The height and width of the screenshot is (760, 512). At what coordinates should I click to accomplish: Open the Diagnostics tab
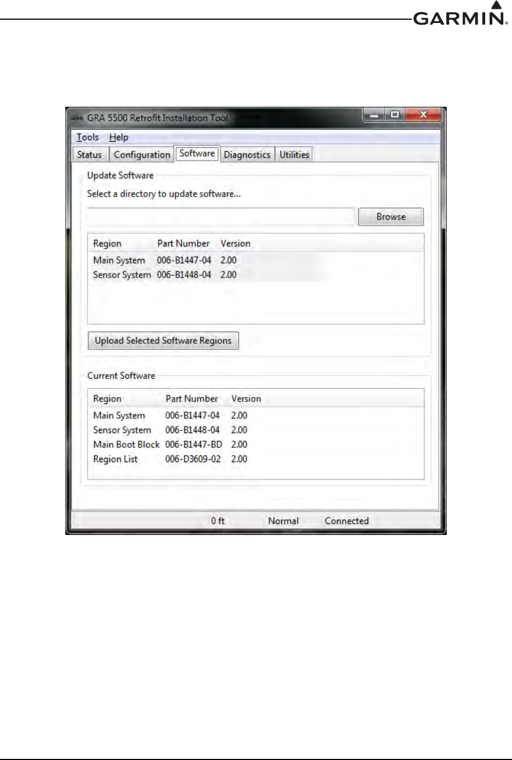[247, 155]
